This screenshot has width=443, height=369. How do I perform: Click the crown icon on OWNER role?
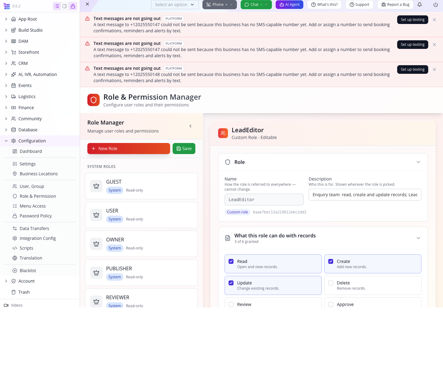point(96,244)
